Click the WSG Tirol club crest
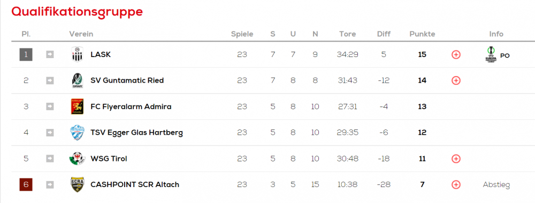The width and height of the screenshot is (535, 203). pos(77,158)
